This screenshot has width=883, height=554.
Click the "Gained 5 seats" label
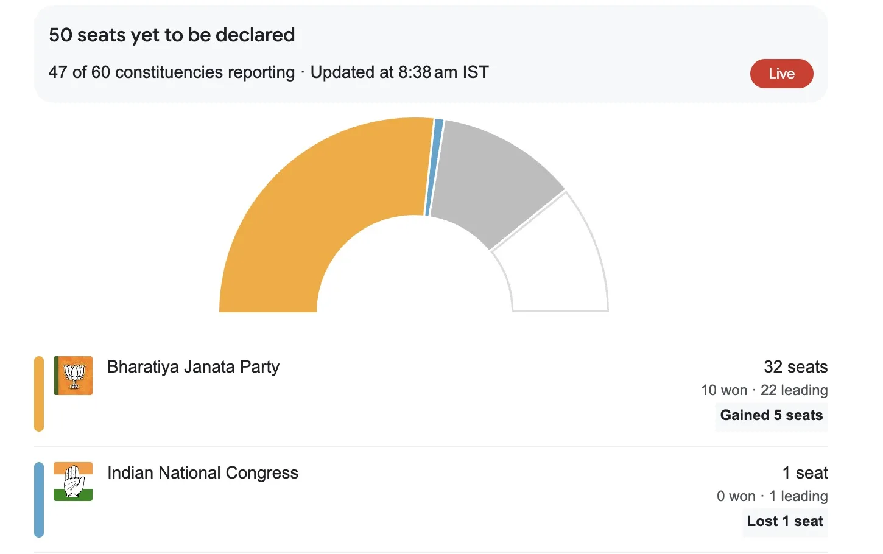point(771,416)
